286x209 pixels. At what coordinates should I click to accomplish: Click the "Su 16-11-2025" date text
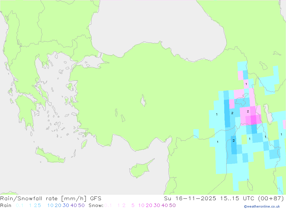190,198
